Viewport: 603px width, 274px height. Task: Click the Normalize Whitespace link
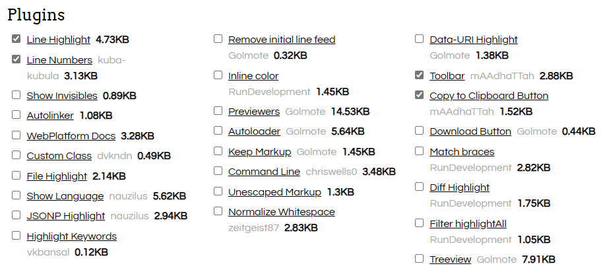[281, 212]
